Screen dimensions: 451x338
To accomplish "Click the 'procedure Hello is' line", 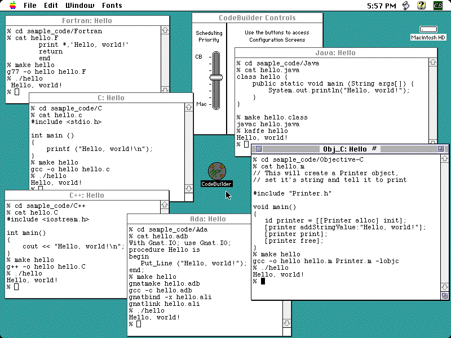I will click(x=164, y=250).
